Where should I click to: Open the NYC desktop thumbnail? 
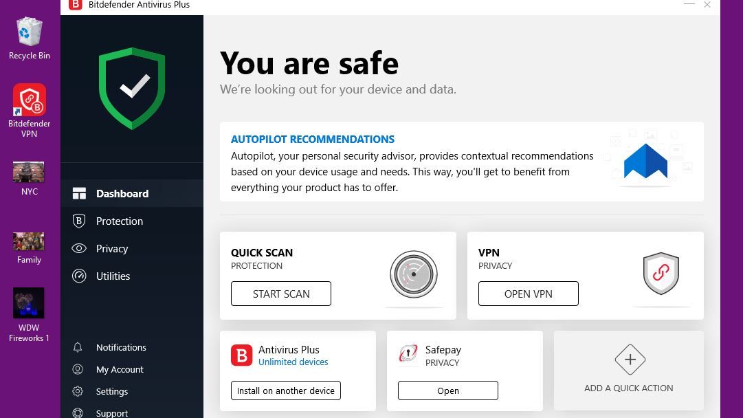pyautogui.click(x=29, y=172)
